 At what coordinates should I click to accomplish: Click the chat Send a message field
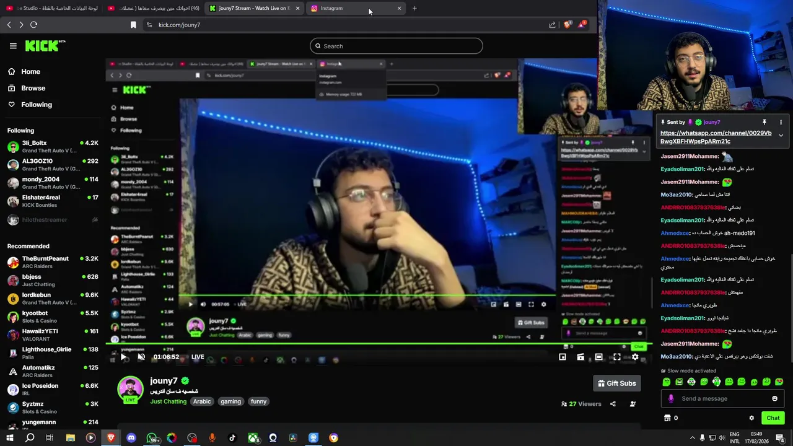(722, 398)
